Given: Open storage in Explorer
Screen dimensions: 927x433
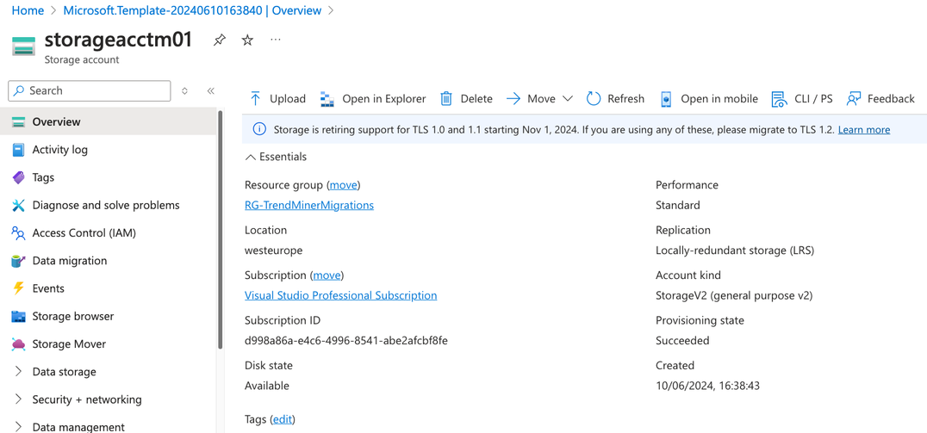Looking at the screenshot, I should [373, 99].
